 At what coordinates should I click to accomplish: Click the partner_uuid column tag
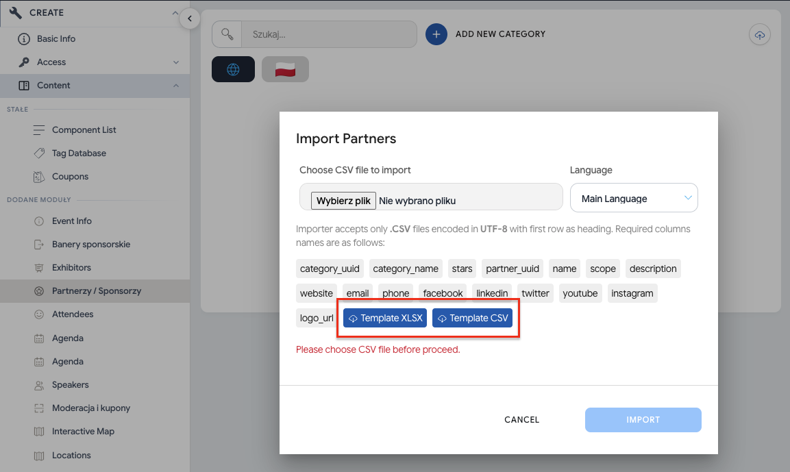(513, 269)
